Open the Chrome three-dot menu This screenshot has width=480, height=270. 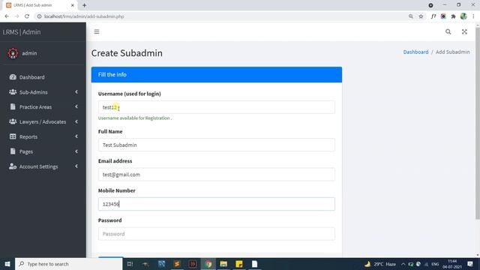click(x=473, y=16)
